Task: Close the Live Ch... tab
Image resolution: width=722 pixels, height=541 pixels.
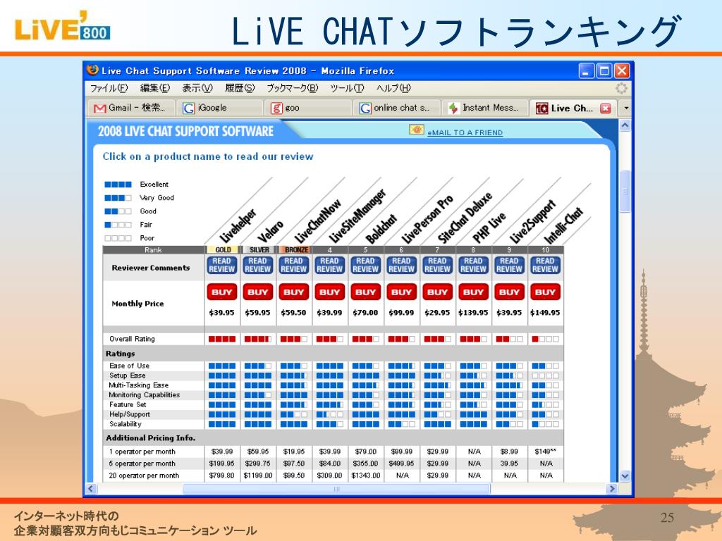Action: pos(606,108)
